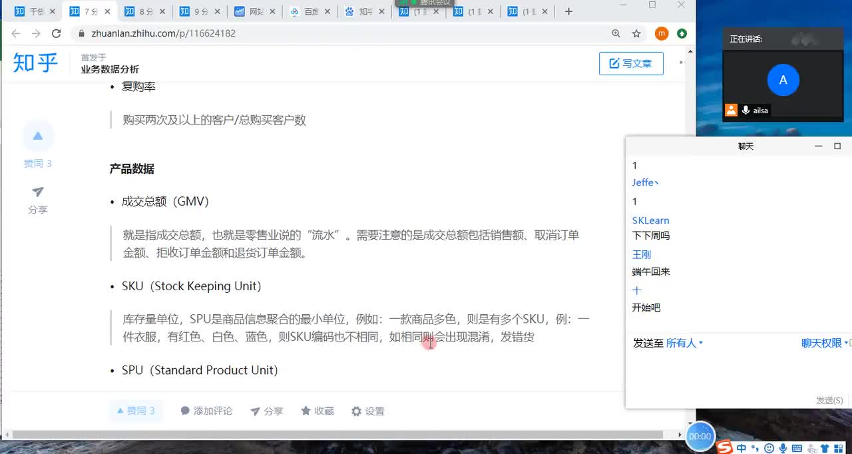852x454 pixels.
Task: Open the more options dots next to 写文章
Action: (682, 63)
